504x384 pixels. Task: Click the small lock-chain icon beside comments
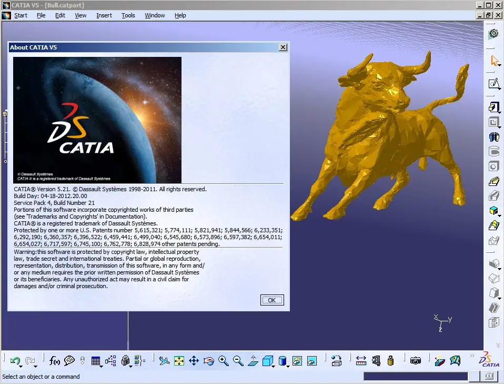[x=83, y=360]
